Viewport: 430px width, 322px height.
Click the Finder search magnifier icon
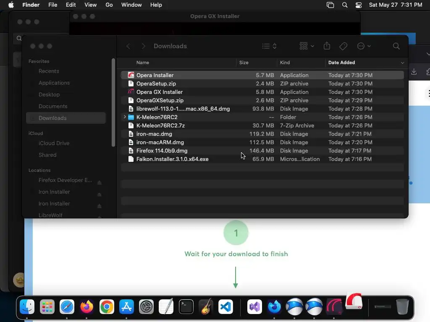click(x=396, y=46)
